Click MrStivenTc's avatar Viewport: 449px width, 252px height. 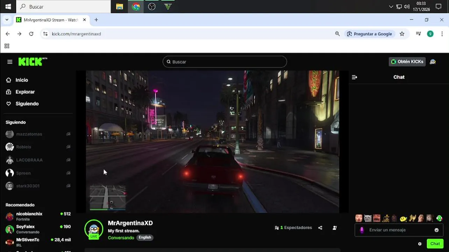[x=10, y=242]
